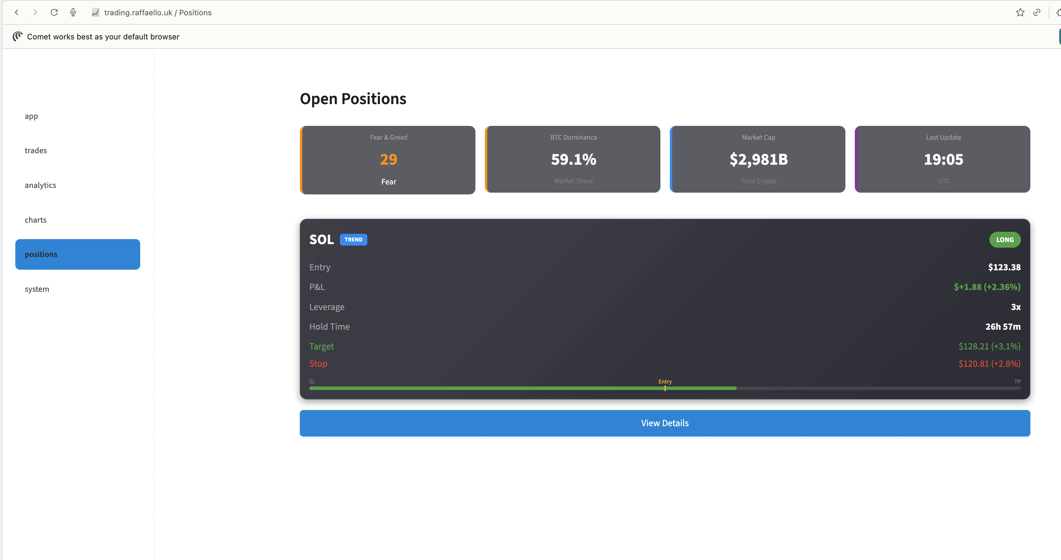The width and height of the screenshot is (1061, 560).
Task: Click the browser forward arrow
Action: point(35,12)
